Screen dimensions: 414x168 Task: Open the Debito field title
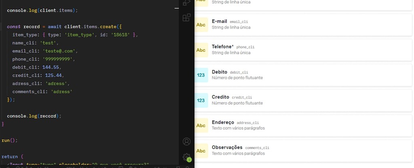coord(220,72)
